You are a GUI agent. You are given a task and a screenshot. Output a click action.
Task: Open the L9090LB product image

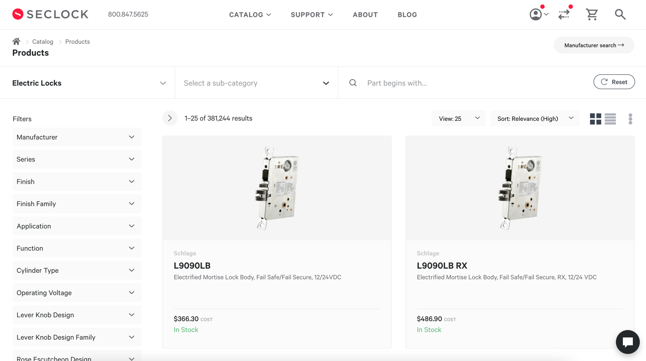coord(277,188)
